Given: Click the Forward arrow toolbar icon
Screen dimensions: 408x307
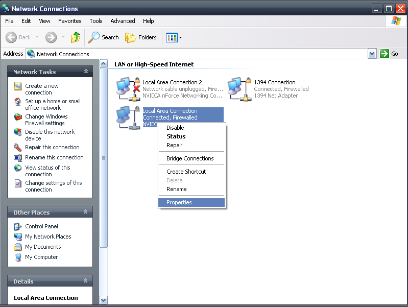Looking at the screenshot, I should click(x=51, y=37).
